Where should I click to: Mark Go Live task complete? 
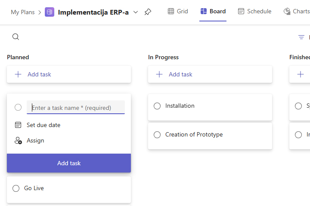click(x=16, y=188)
